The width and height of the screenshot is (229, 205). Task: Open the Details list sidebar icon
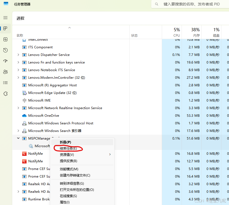pyautogui.click(x=5, y=83)
